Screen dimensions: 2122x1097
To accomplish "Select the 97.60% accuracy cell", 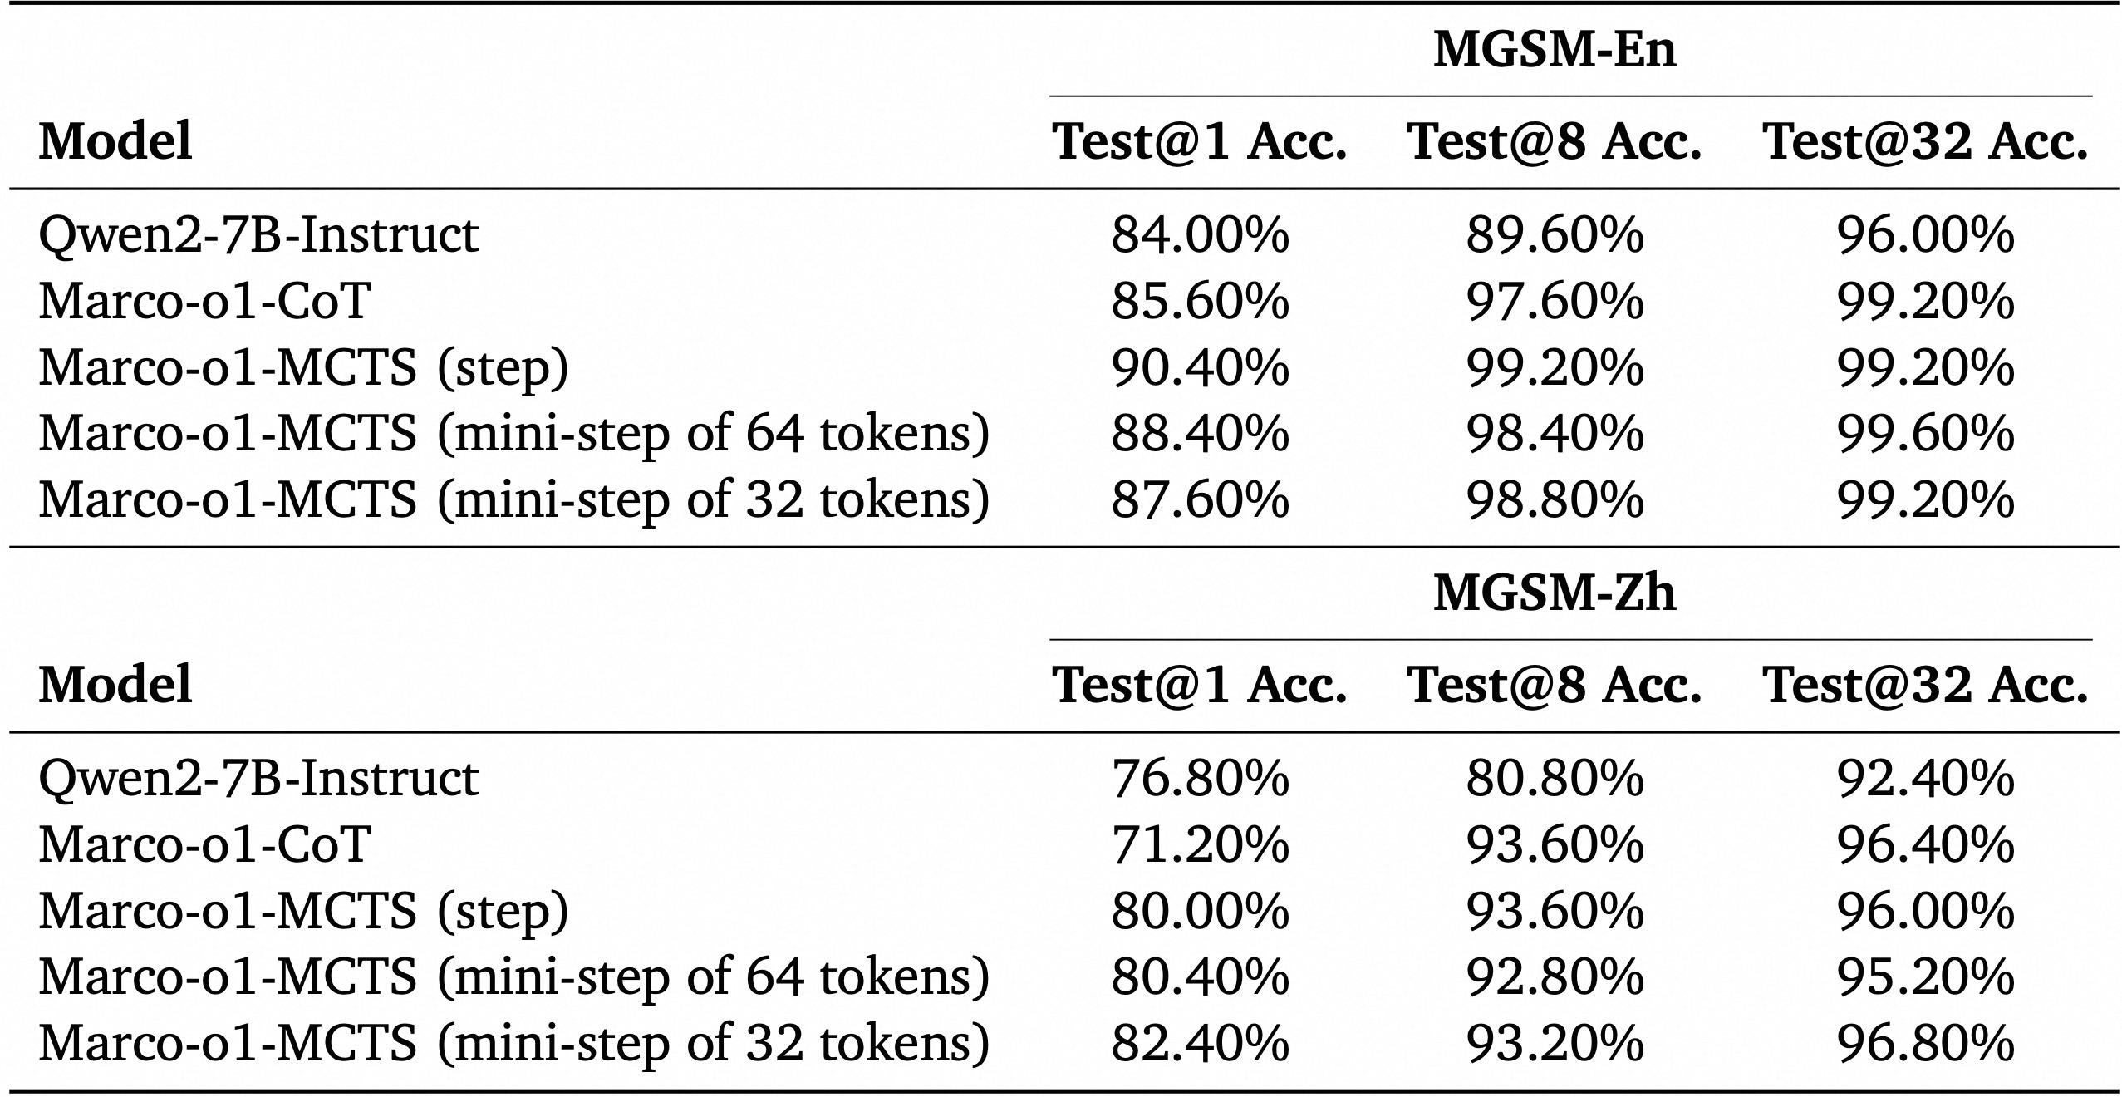I will click(1554, 301).
